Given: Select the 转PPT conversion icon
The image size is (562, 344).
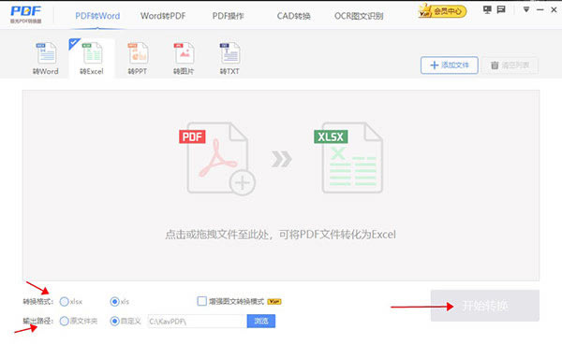Looking at the screenshot, I should coord(138,58).
